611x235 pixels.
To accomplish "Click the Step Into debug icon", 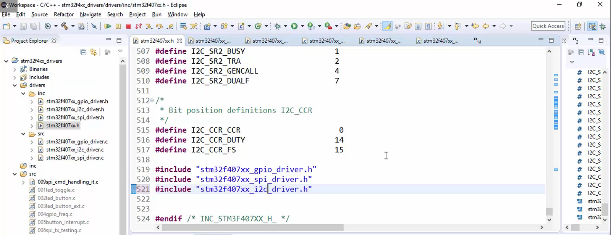I will [149, 26].
